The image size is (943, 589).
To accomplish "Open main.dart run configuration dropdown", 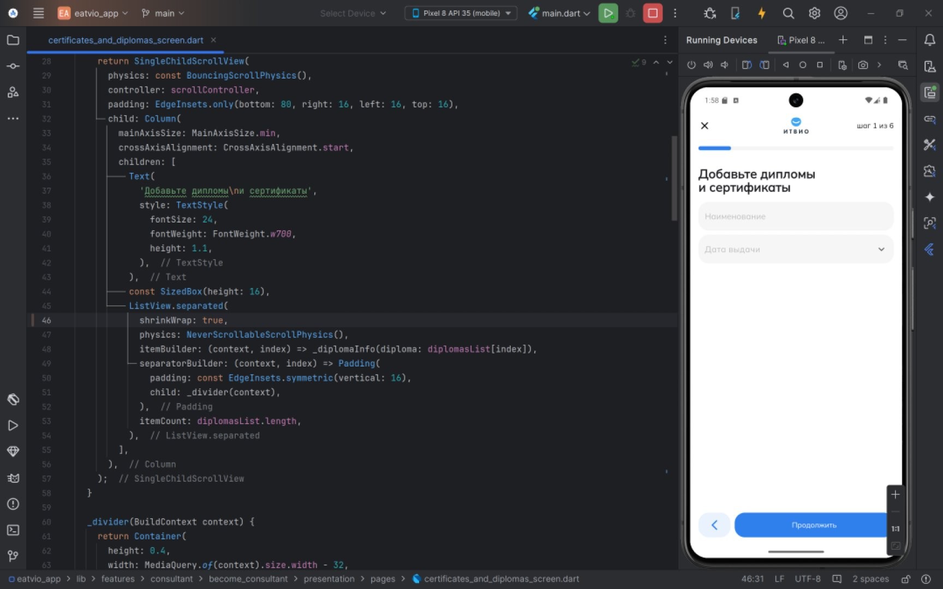I will pos(559,13).
